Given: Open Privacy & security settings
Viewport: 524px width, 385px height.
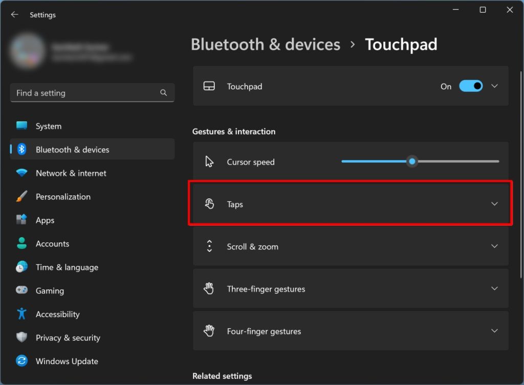Looking at the screenshot, I should click(21, 337).
